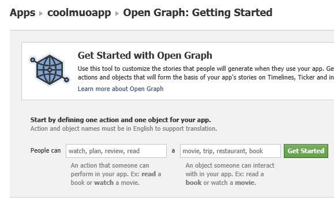Focus the object field showing movie, trip, restaurant
334x216 pixels.
click(x=230, y=151)
